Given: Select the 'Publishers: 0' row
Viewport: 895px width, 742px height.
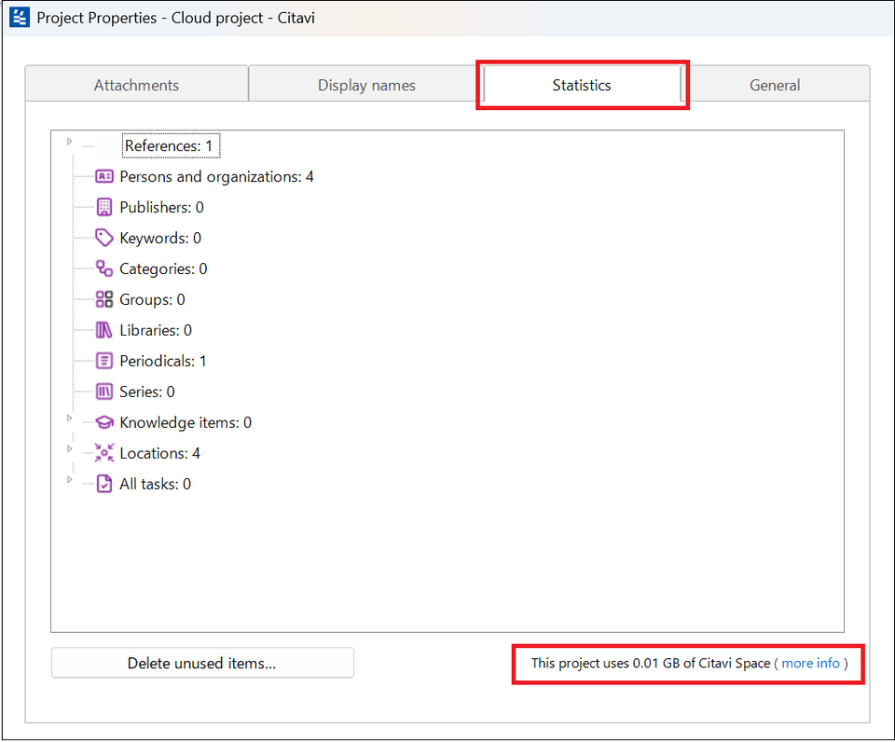Looking at the screenshot, I should [161, 207].
